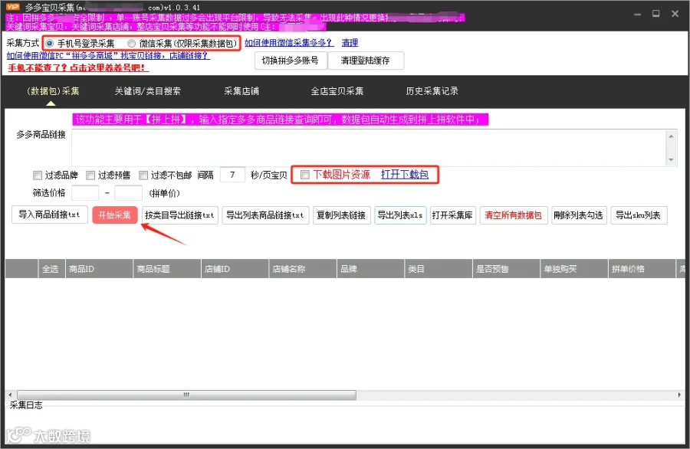Click 复制列表链接 button
The width and height of the screenshot is (690, 449).
(x=341, y=215)
